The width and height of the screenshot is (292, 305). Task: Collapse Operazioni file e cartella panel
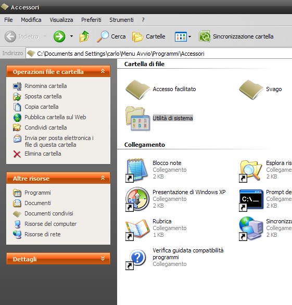(x=103, y=71)
